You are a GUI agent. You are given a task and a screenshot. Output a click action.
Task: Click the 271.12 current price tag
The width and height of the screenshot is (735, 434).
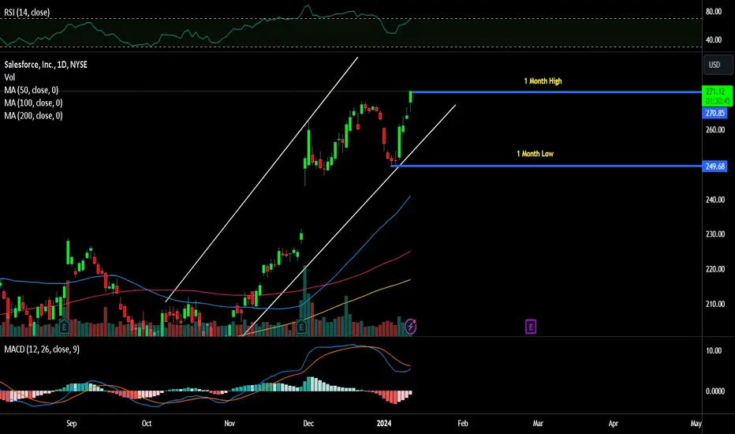pos(717,96)
